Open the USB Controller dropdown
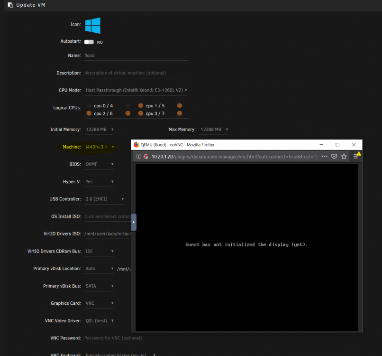The height and width of the screenshot is (356, 382). point(104,199)
